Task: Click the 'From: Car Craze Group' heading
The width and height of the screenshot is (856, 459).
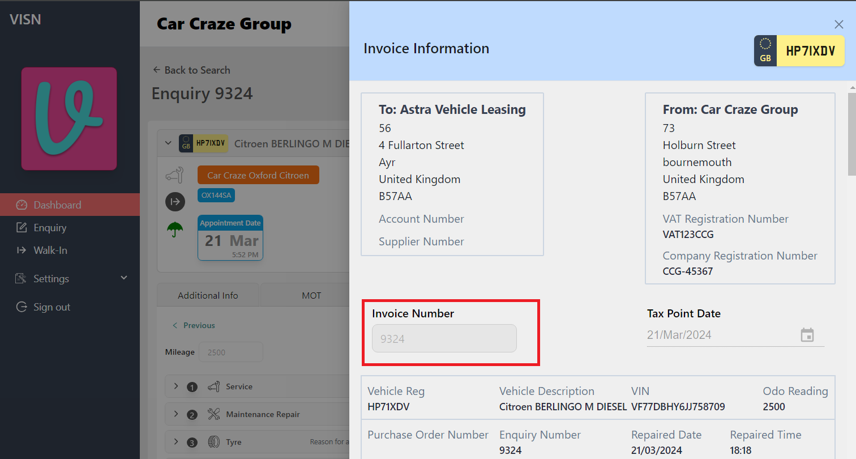Action: click(730, 109)
